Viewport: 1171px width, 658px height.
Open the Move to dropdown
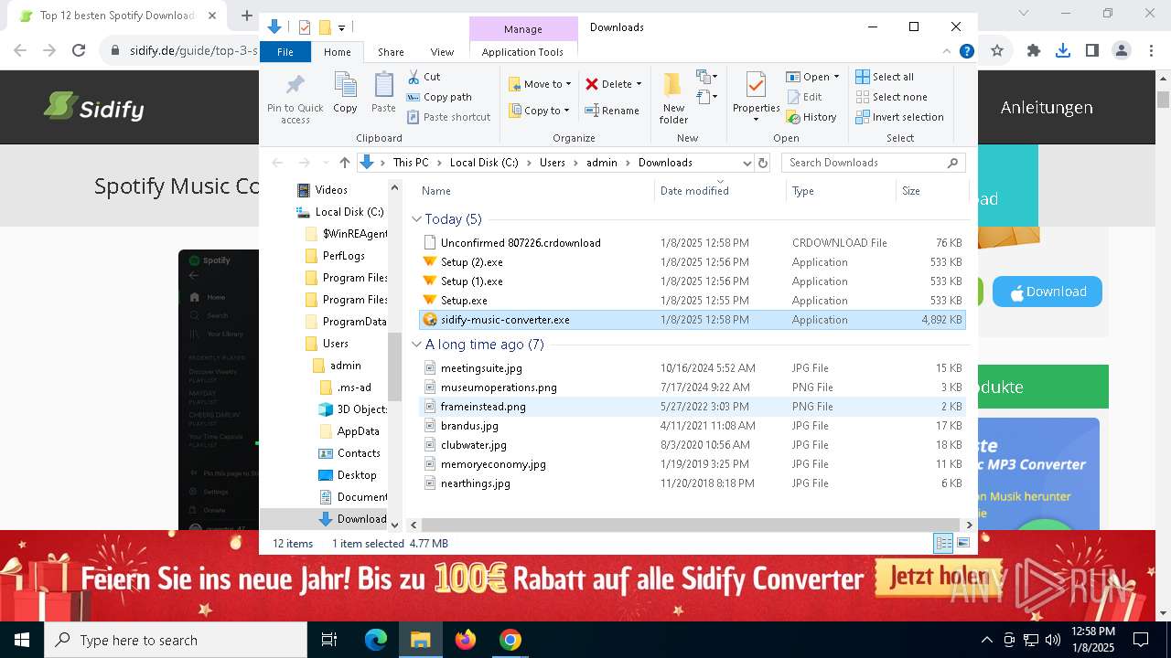pyautogui.click(x=540, y=84)
